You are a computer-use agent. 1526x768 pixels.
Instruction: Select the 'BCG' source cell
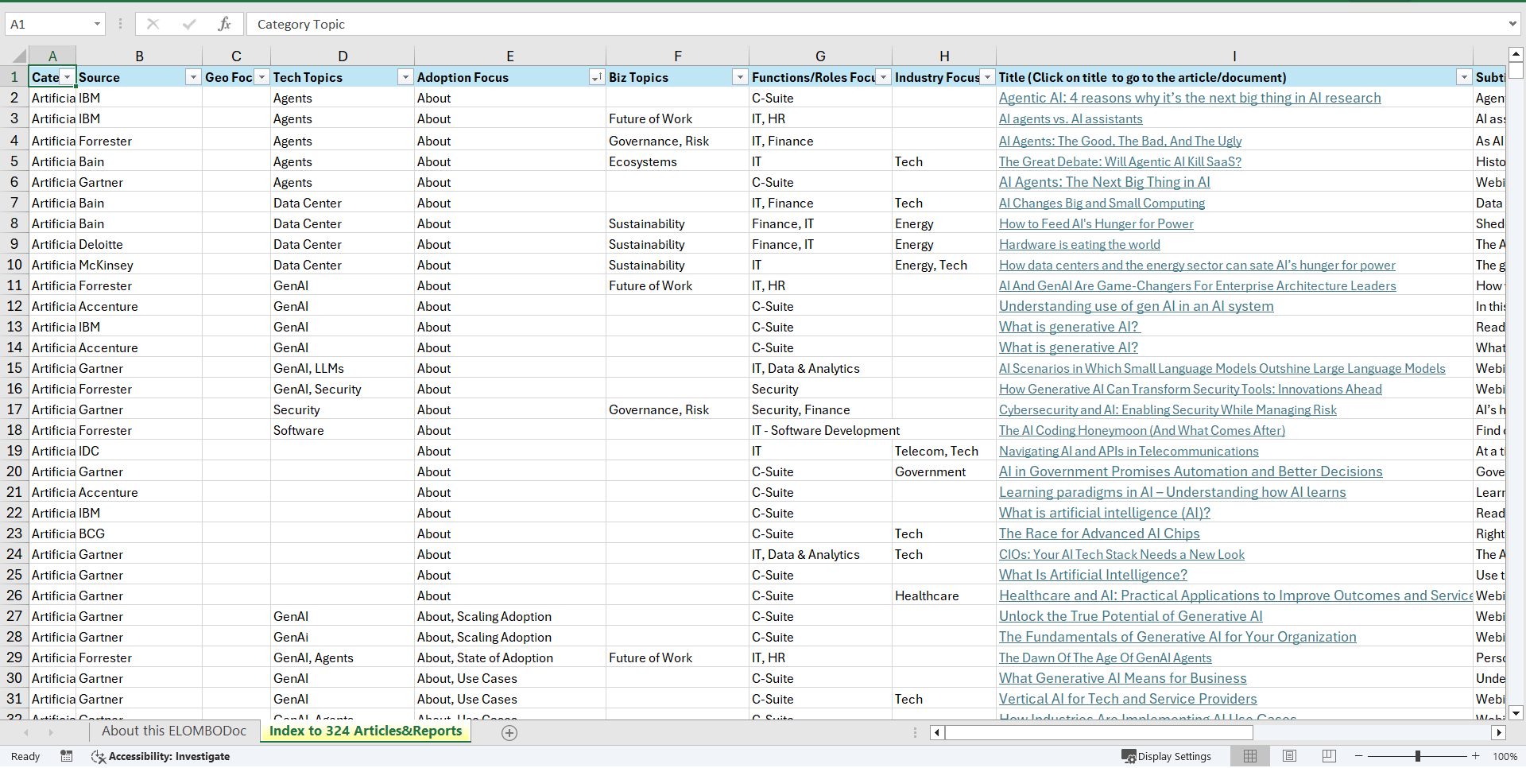139,534
